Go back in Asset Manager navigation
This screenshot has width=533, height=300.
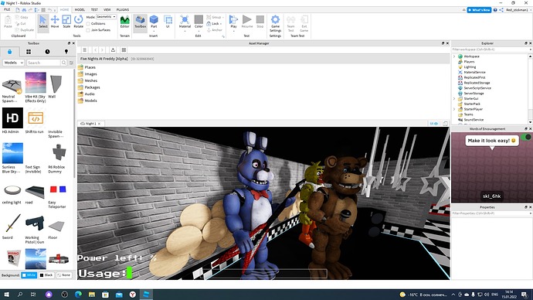[96, 50]
